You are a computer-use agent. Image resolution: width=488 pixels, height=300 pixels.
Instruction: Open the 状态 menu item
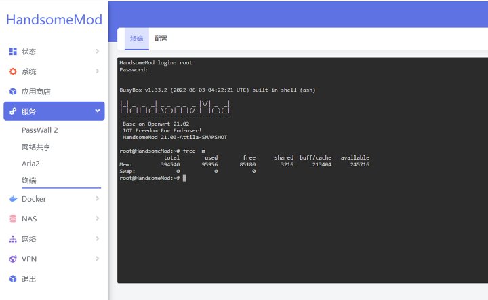tap(54, 52)
